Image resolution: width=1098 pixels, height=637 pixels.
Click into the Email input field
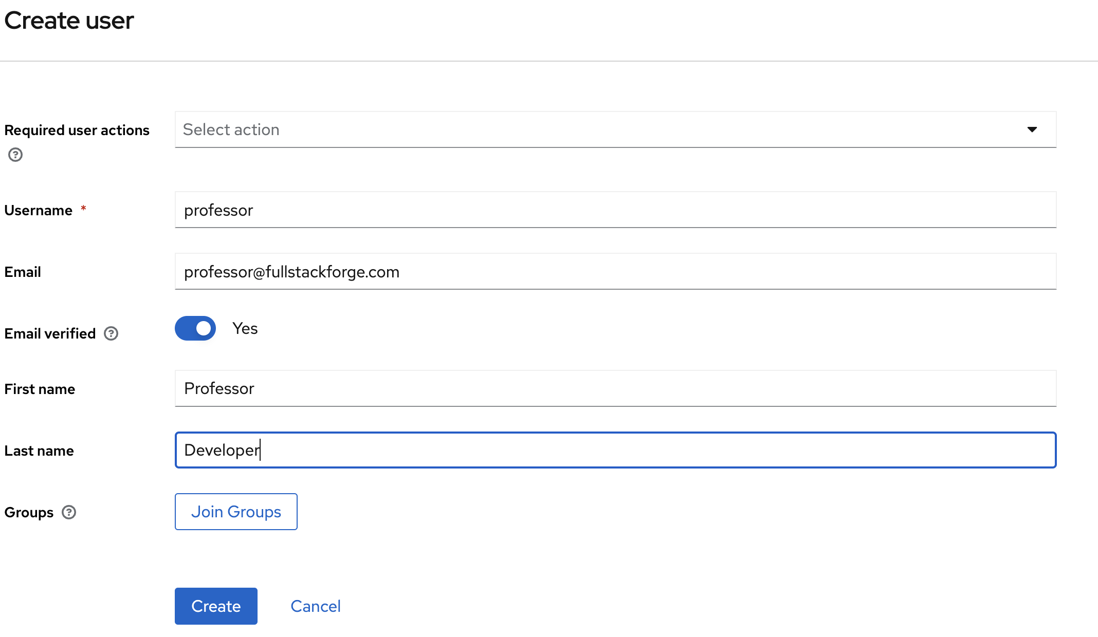pos(615,271)
